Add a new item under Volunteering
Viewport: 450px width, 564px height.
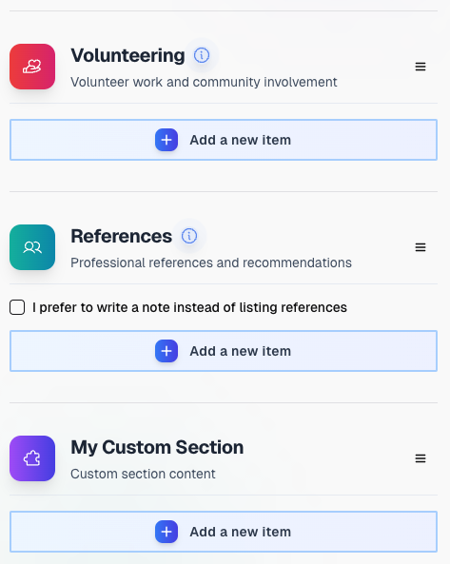click(x=224, y=140)
